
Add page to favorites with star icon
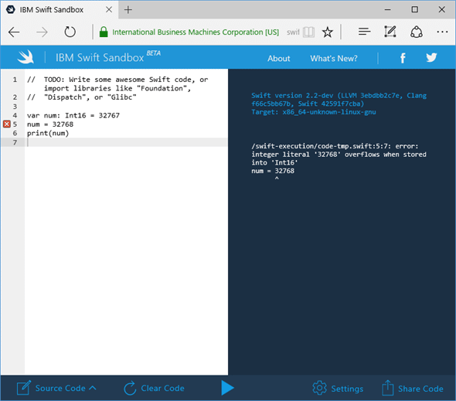click(328, 32)
